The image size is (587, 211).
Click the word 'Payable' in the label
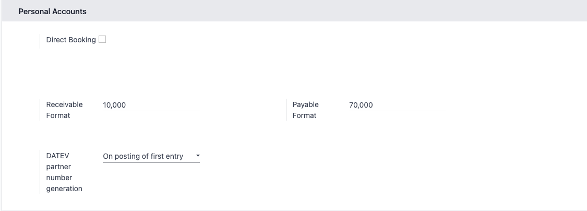point(305,104)
